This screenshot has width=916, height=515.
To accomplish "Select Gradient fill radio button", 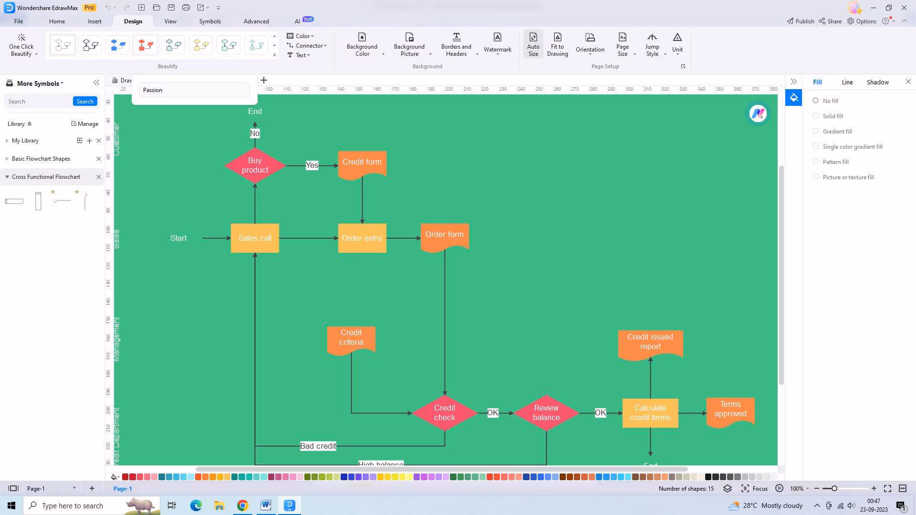I will (x=816, y=131).
